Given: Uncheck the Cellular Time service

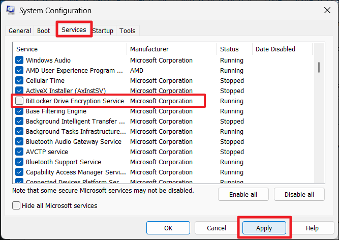Looking at the screenshot, I should 19,81.
